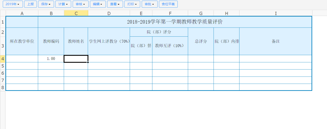
Task: Click the 备注 header cell
Action: pyautogui.click(x=275, y=41)
